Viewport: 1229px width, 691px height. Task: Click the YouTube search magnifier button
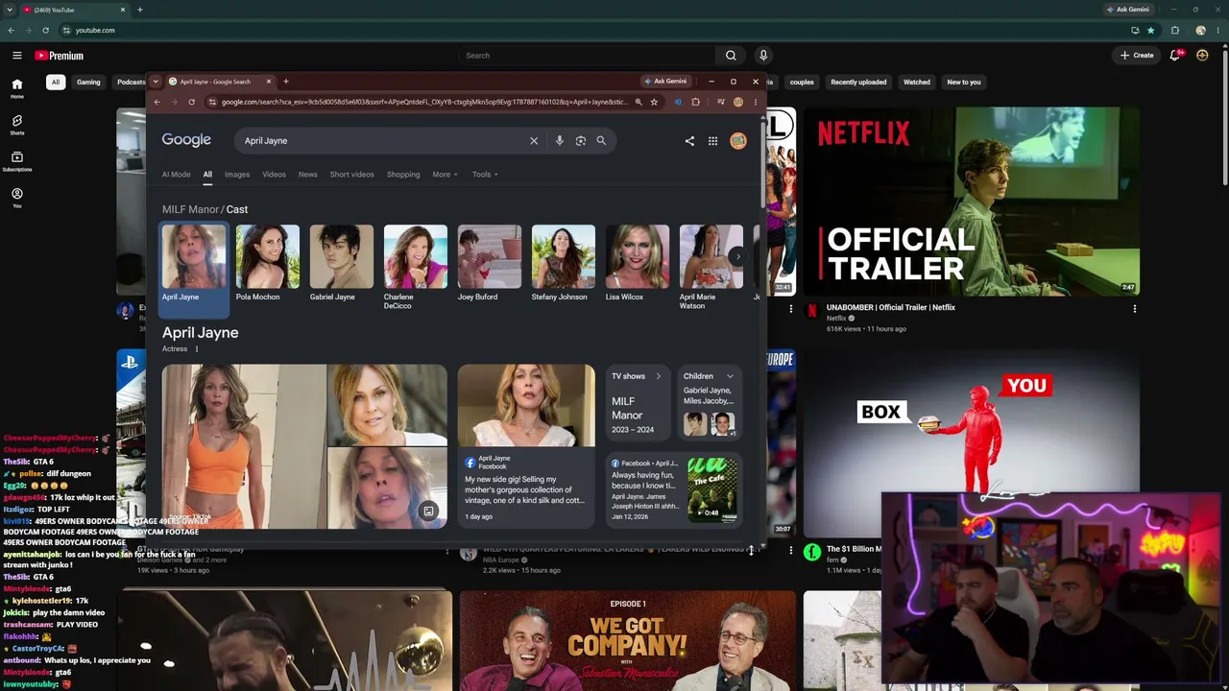(731, 56)
